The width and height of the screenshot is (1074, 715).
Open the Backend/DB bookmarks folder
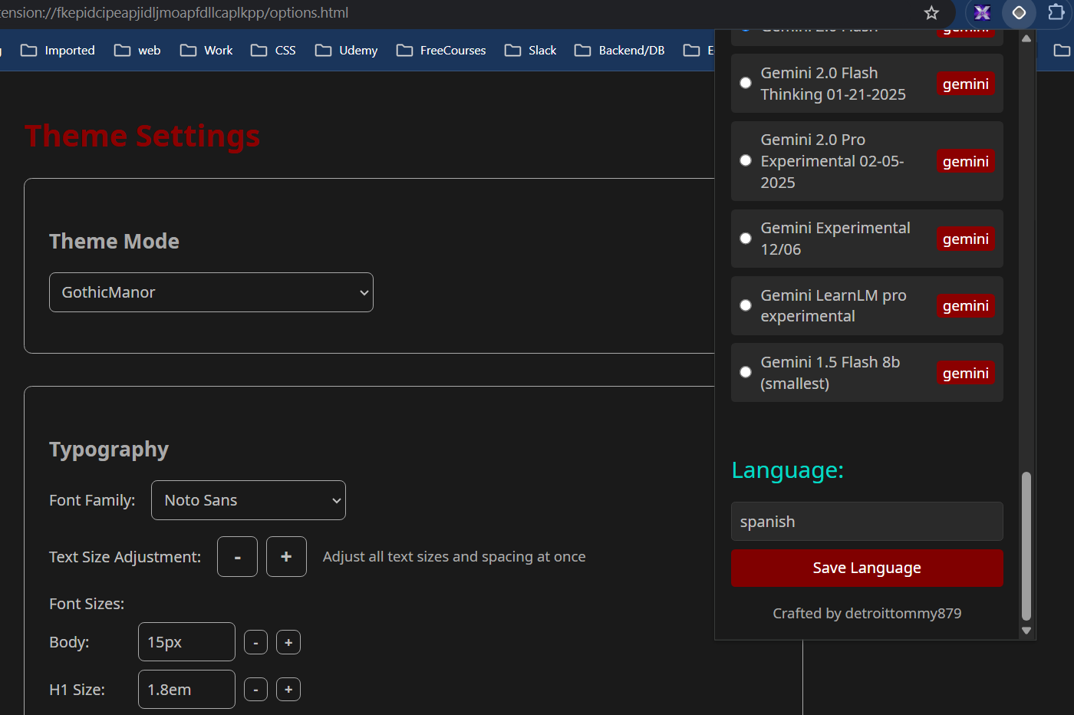tap(620, 50)
